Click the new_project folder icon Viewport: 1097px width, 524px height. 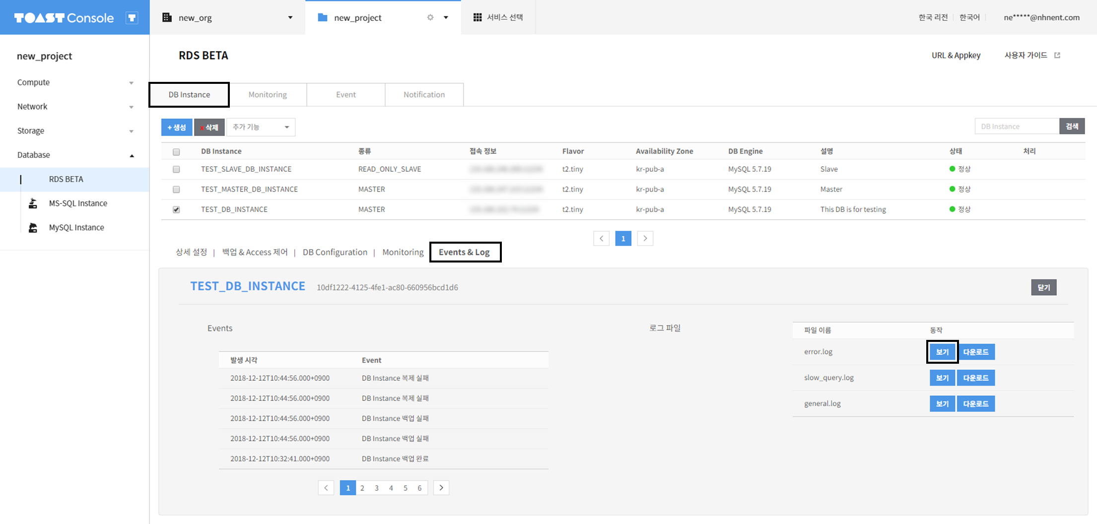click(x=322, y=17)
